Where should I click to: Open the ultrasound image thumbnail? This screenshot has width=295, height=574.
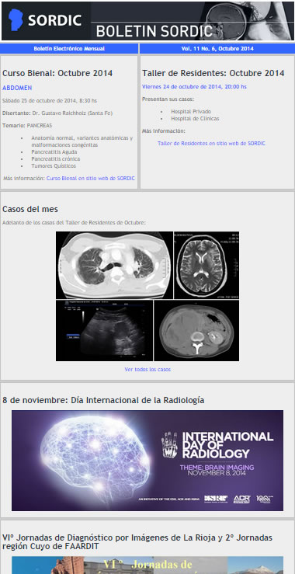(x=104, y=331)
